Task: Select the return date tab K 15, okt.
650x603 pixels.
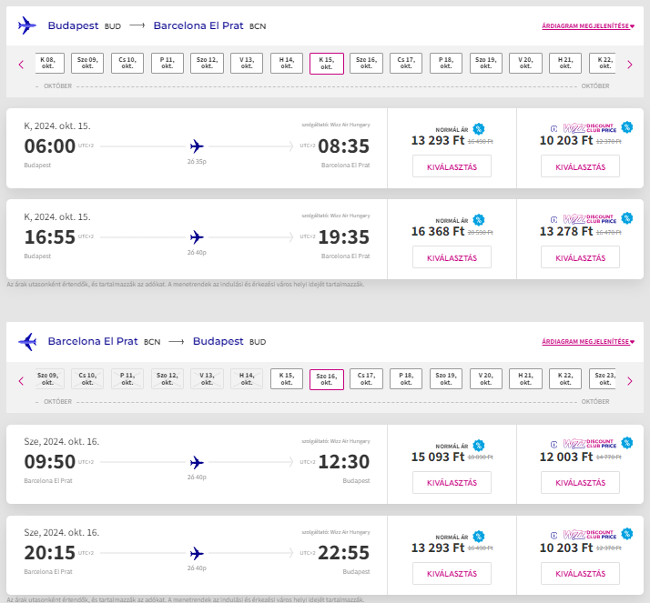Action: coord(287,380)
